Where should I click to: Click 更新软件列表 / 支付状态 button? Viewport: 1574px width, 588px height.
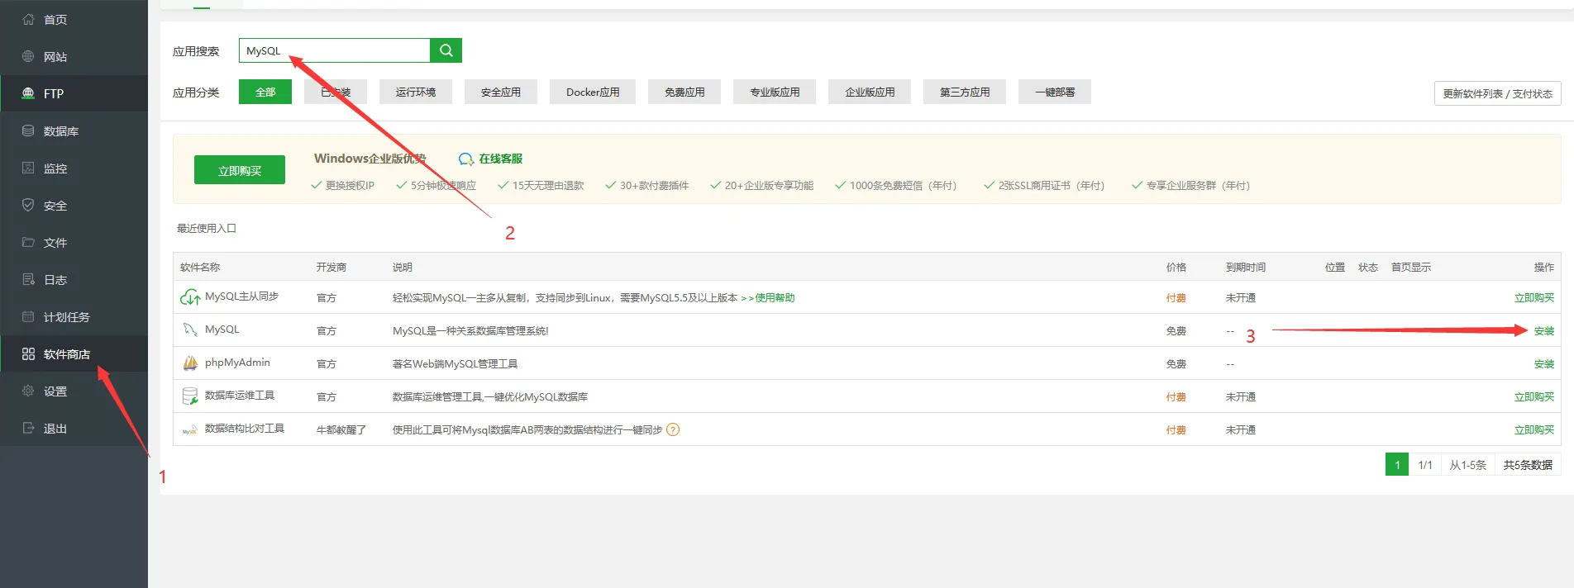(x=1497, y=93)
